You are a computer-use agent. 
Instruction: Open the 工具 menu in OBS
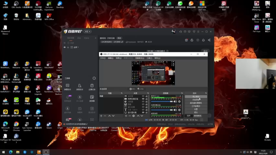pyautogui.click(x=149, y=58)
